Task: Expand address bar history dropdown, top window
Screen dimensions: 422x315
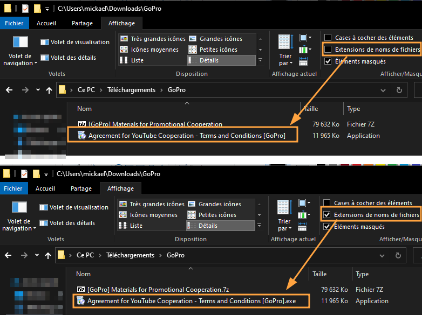Action: tap(383, 90)
